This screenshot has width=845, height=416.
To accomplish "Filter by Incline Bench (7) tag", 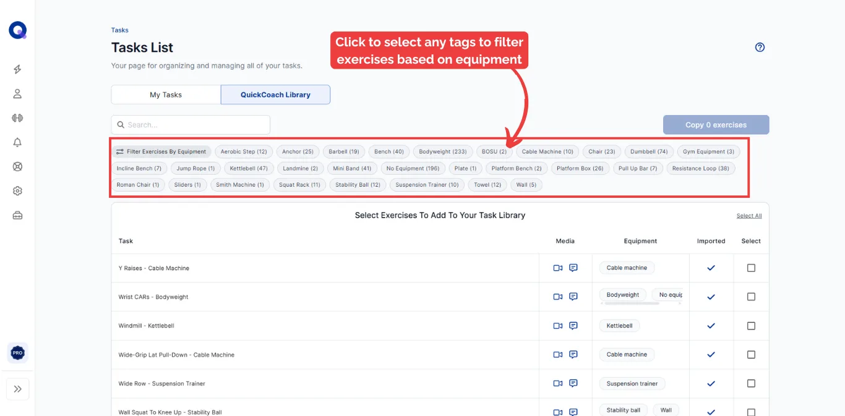I will point(139,168).
